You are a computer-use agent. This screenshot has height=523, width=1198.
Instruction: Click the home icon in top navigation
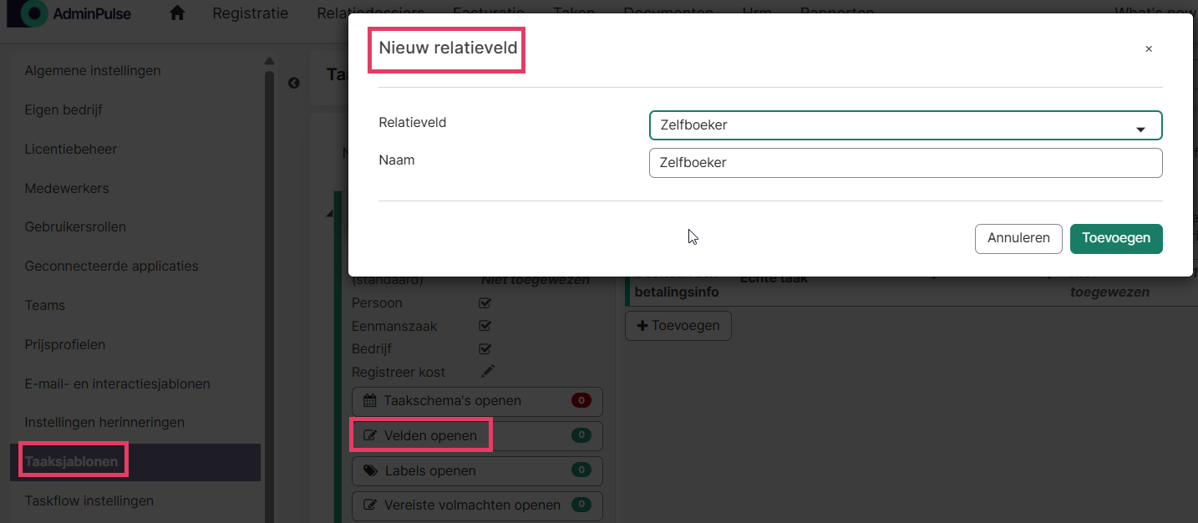pyautogui.click(x=177, y=13)
